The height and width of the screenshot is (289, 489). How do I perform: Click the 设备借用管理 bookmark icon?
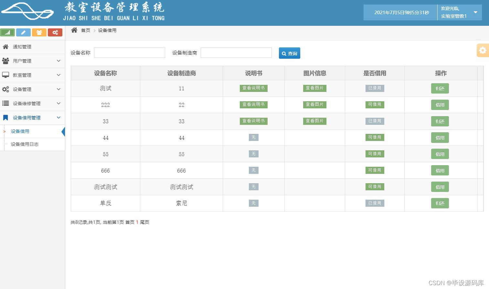click(5, 118)
